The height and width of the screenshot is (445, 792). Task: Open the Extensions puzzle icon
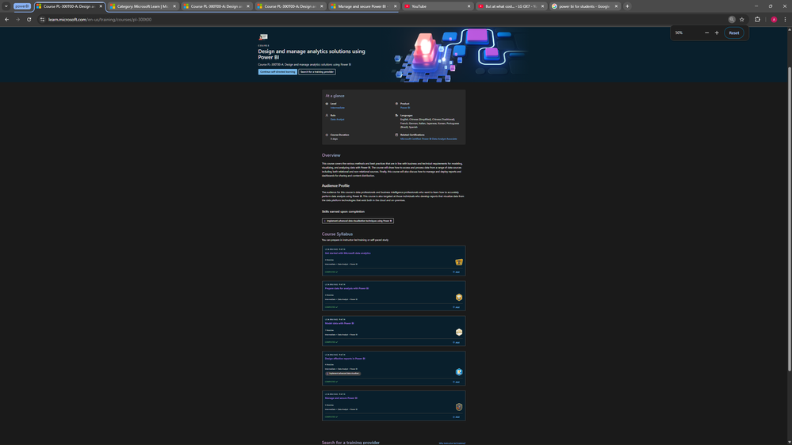click(x=757, y=20)
